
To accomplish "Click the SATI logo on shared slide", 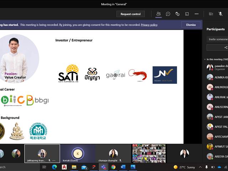I will pos(68,73).
